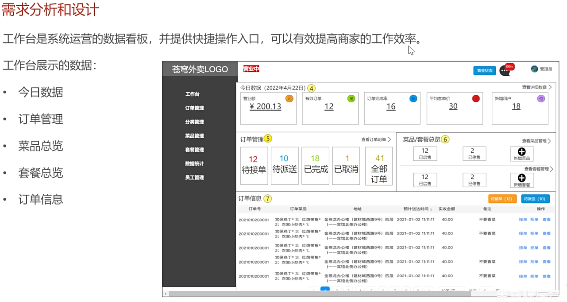This screenshot has height=302, width=567.
Task: Click the 营业状态 button
Action: coord(485,70)
